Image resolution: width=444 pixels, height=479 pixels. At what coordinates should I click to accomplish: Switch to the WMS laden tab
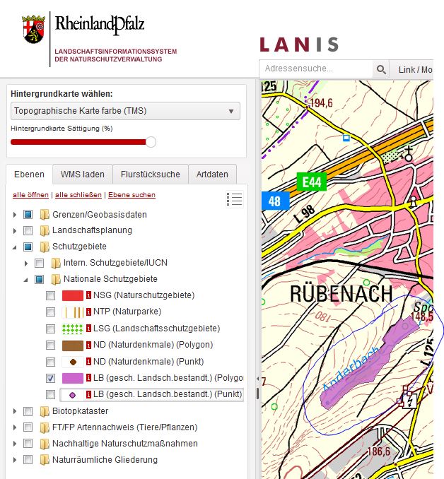point(82,175)
